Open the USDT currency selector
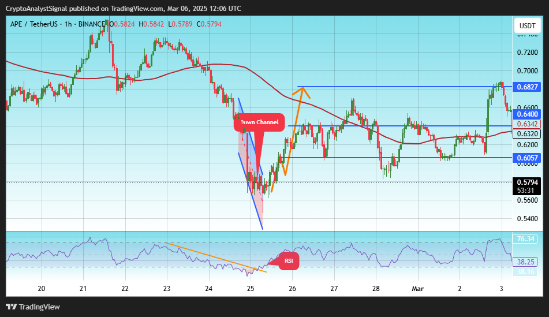This screenshot has height=317, width=549. [527, 25]
